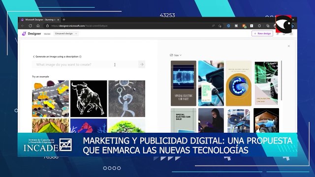Submit the image description with arrow button

142,64
